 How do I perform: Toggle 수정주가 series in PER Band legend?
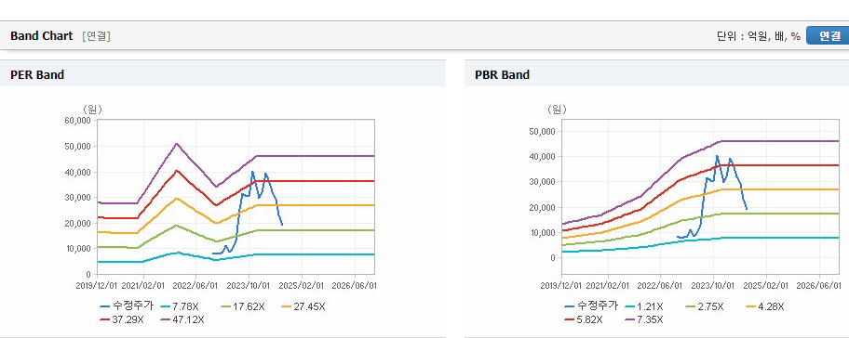click(127, 306)
